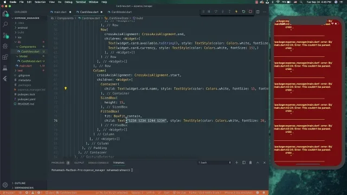Open the OUTPUT panel tab
The width and height of the screenshot is (347, 195).
79,162
